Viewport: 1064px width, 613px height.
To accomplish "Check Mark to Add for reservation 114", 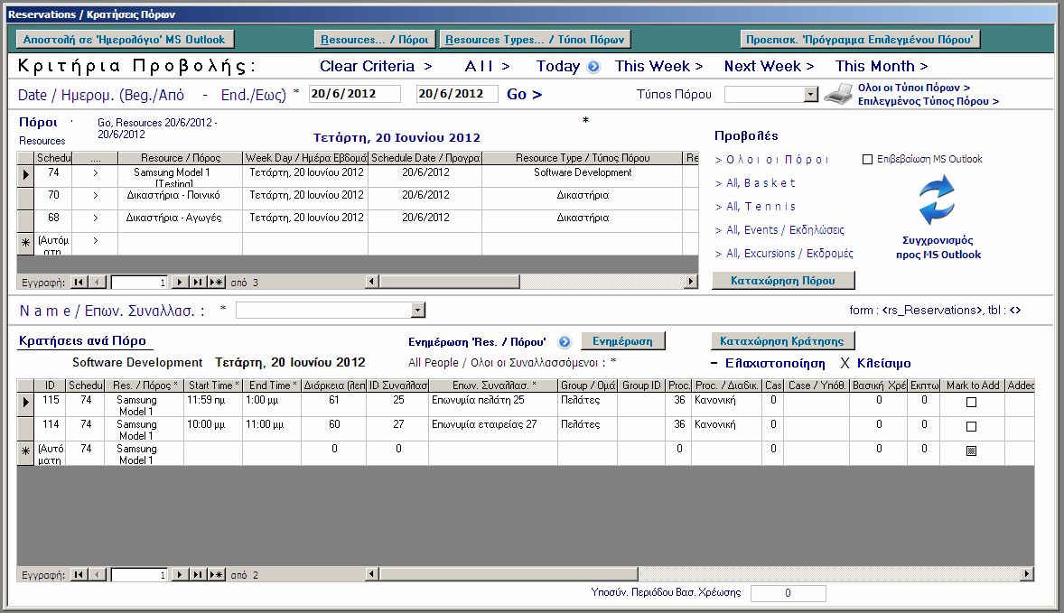I will pos(971,426).
